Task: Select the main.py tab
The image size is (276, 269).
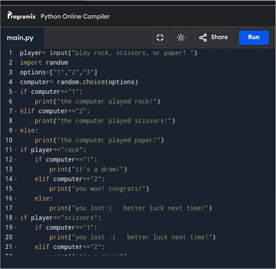Action: tap(20, 38)
